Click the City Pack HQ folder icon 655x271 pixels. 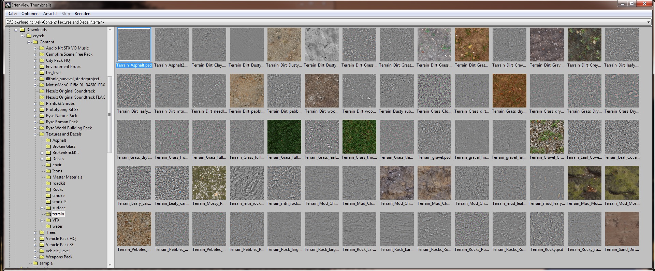pos(42,60)
